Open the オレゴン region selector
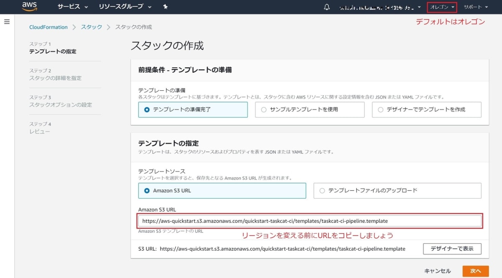 (442, 7)
